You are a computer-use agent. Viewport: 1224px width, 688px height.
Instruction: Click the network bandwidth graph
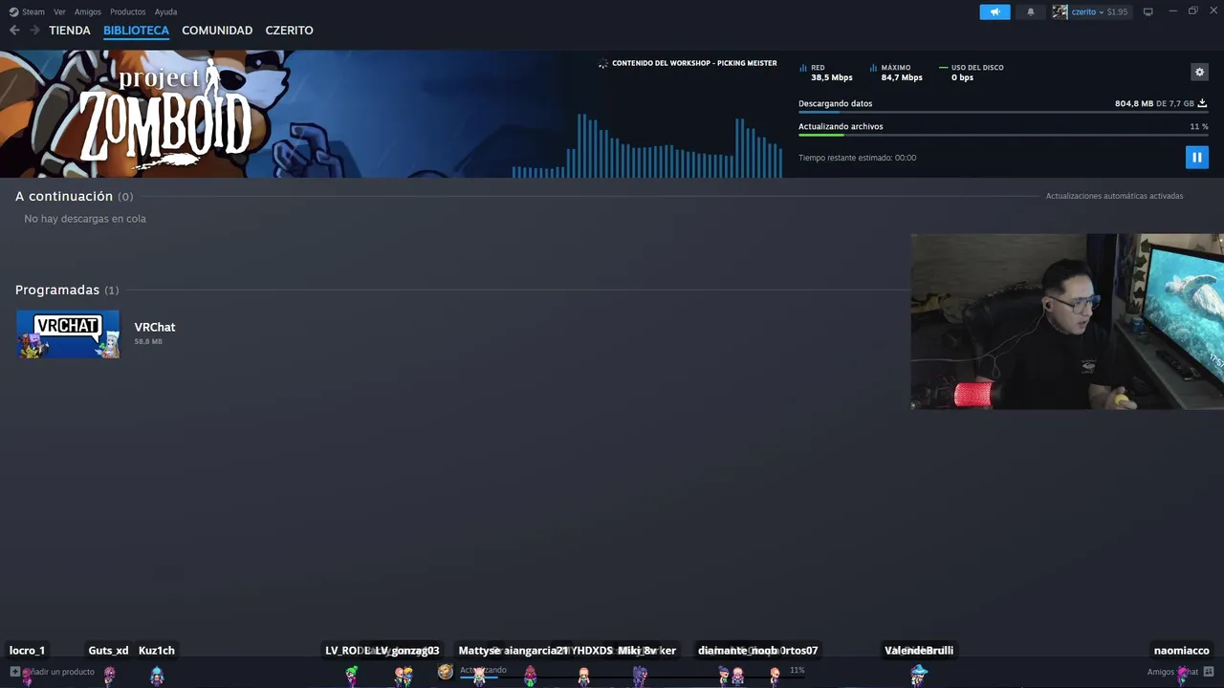pyautogui.click(x=647, y=145)
